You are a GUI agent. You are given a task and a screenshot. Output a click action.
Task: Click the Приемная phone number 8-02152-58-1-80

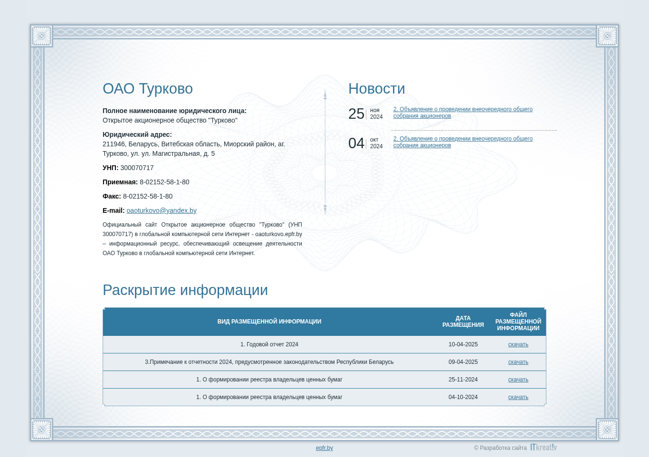164,182
